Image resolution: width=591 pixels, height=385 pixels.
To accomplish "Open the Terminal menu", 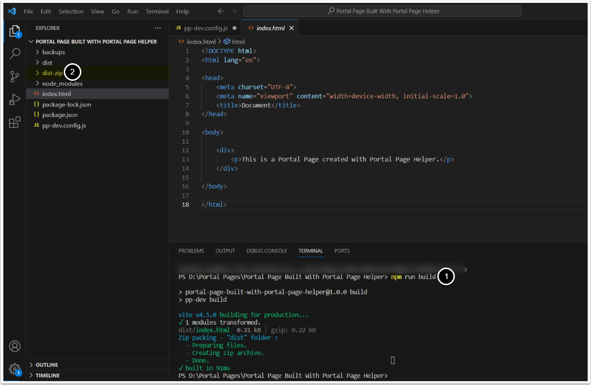I will [157, 11].
